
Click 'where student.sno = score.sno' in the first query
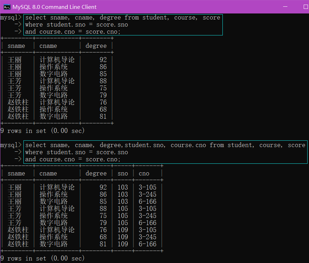pyautogui.click(x=77, y=24)
